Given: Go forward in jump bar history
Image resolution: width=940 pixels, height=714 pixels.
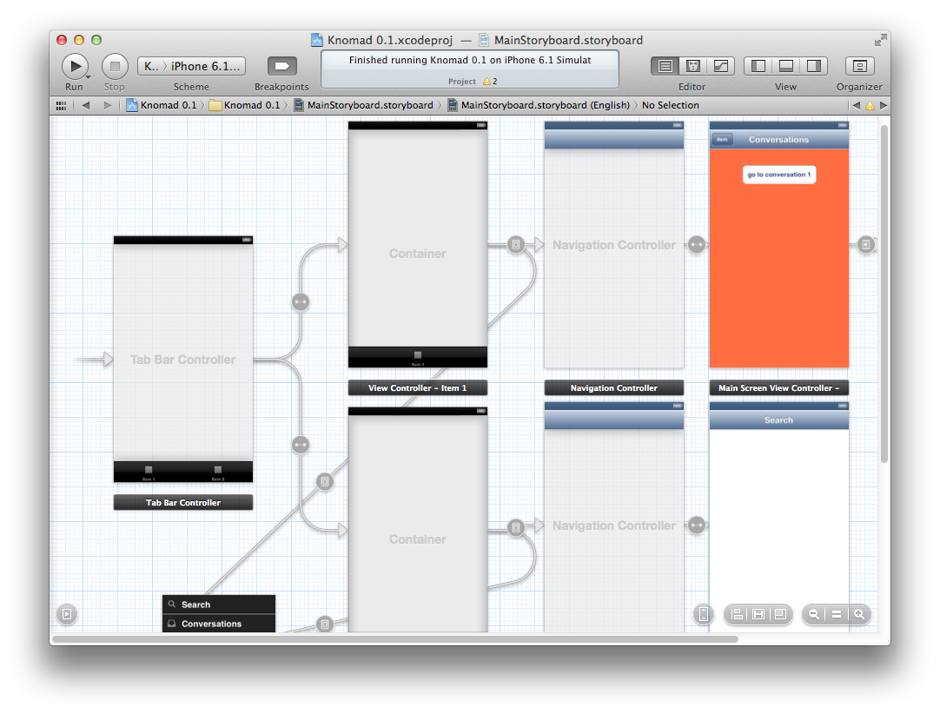Looking at the screenshot, I should point(108,105).
